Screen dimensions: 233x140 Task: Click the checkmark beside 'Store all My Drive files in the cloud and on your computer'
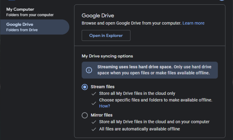pos(94,122)
